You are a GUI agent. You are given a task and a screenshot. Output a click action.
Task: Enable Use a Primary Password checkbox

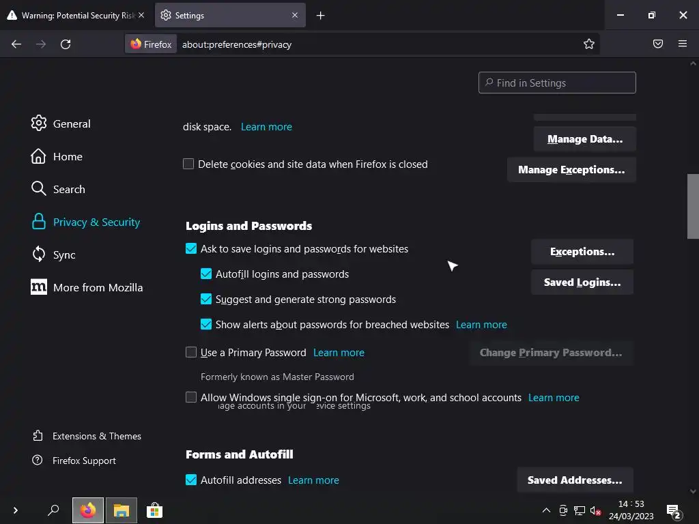[191, 353]
